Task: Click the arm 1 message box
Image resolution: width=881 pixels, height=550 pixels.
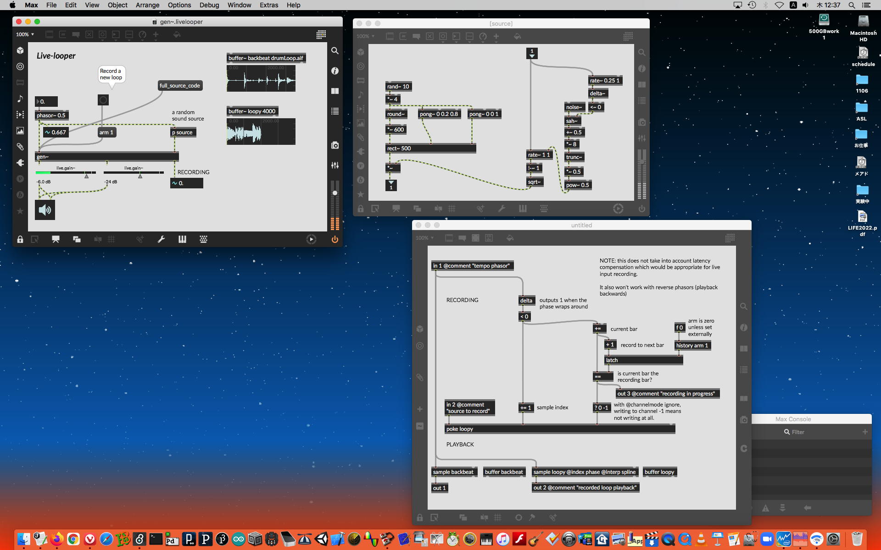Action: (106, 132)
